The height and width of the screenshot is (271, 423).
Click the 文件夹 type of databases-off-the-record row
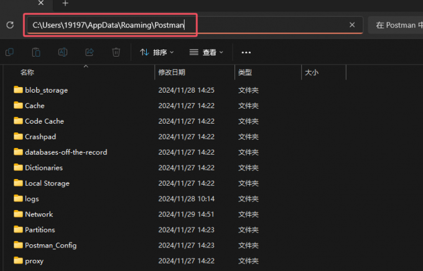(x=248, y=152)
